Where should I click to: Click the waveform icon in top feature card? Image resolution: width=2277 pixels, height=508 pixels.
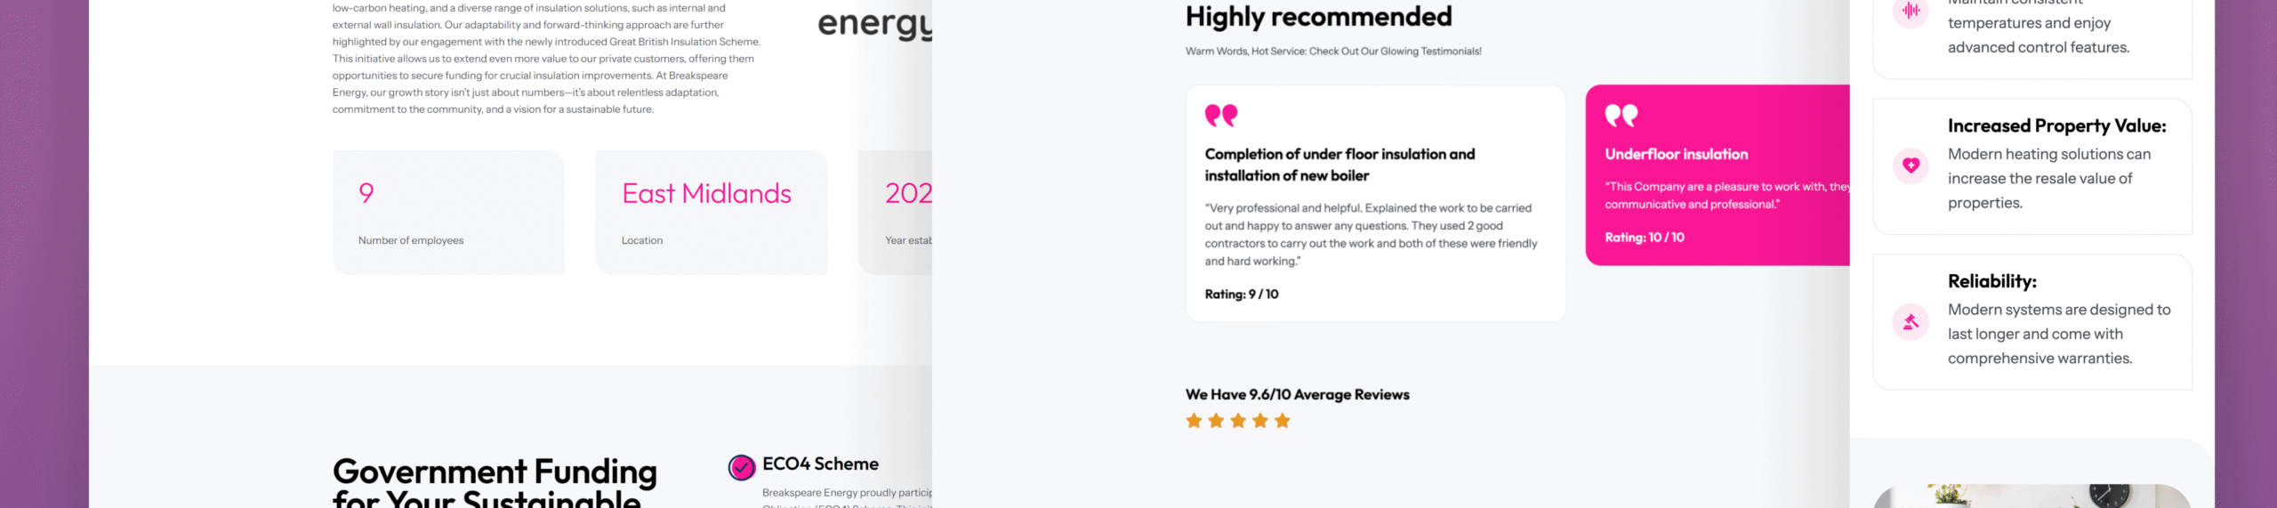click(x=1911, y=12)
